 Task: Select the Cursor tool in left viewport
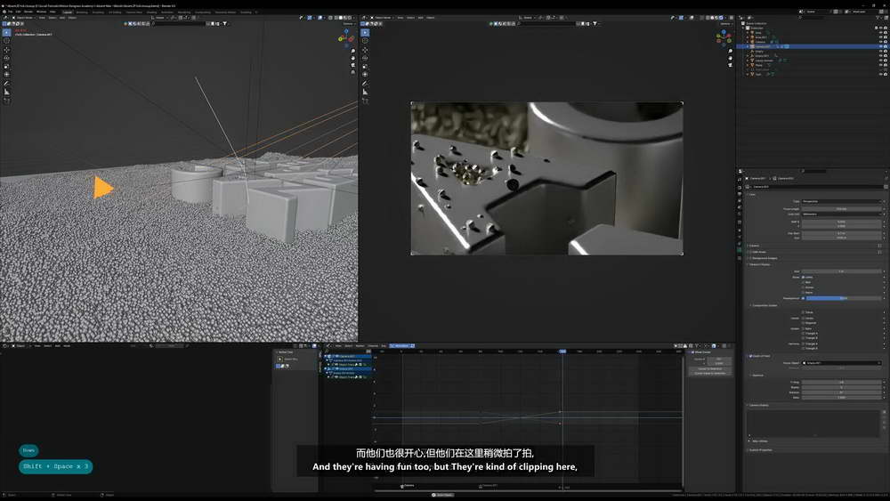(7, 41)
